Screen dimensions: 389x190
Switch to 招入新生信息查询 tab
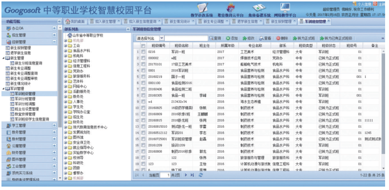click(142, 21)
